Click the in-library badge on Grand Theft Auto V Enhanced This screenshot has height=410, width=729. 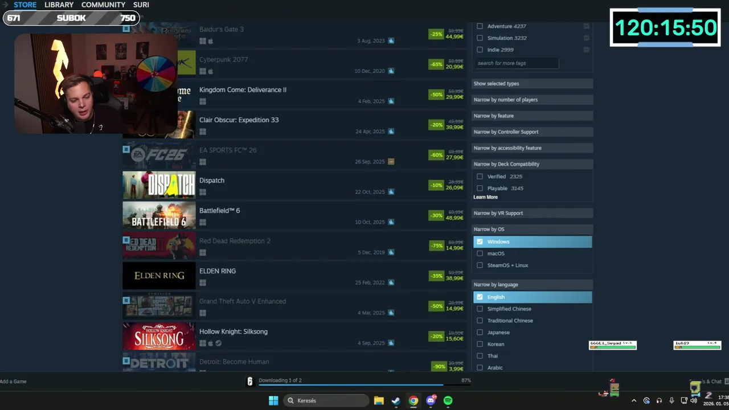(126, 300)
